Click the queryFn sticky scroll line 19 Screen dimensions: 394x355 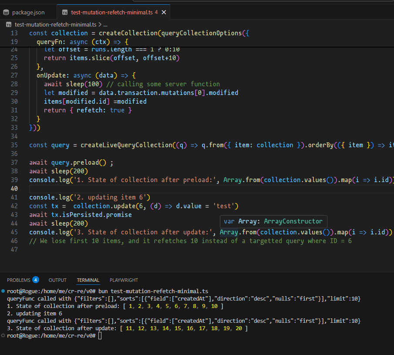(83, 42)
